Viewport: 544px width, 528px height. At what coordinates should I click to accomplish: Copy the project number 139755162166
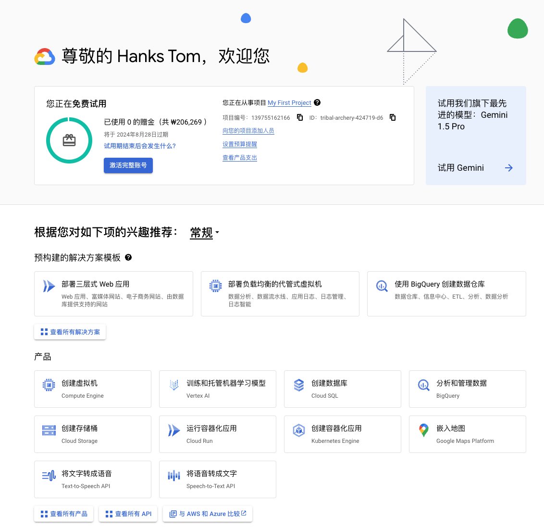(300, 117)
